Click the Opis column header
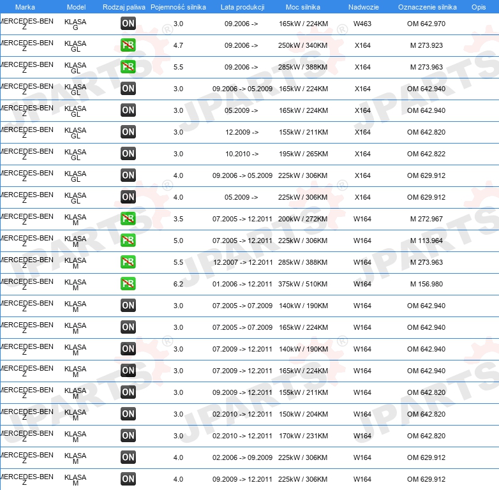499x490 pixels. click(479, 7)
